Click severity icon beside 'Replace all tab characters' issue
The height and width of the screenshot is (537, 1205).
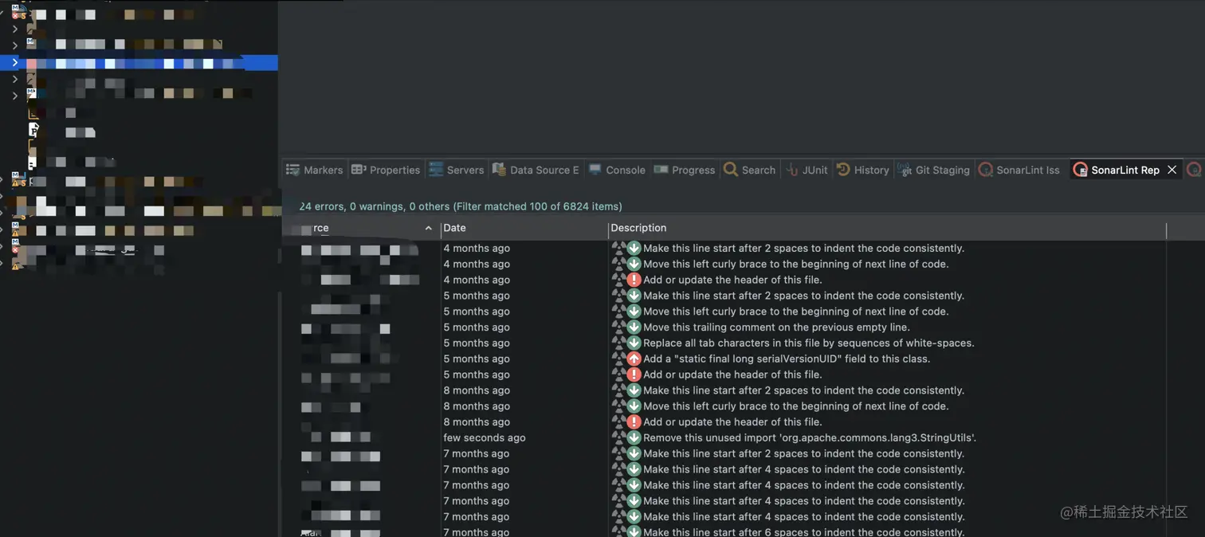point(634,343)
